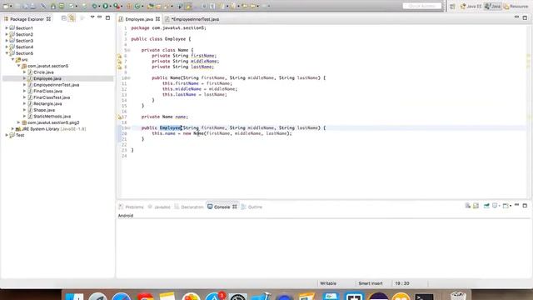Select EmployeeInnerTest.java in Package Explorer
The height and width of the screenshot is (300, 533).
click(x=56, y=85)
